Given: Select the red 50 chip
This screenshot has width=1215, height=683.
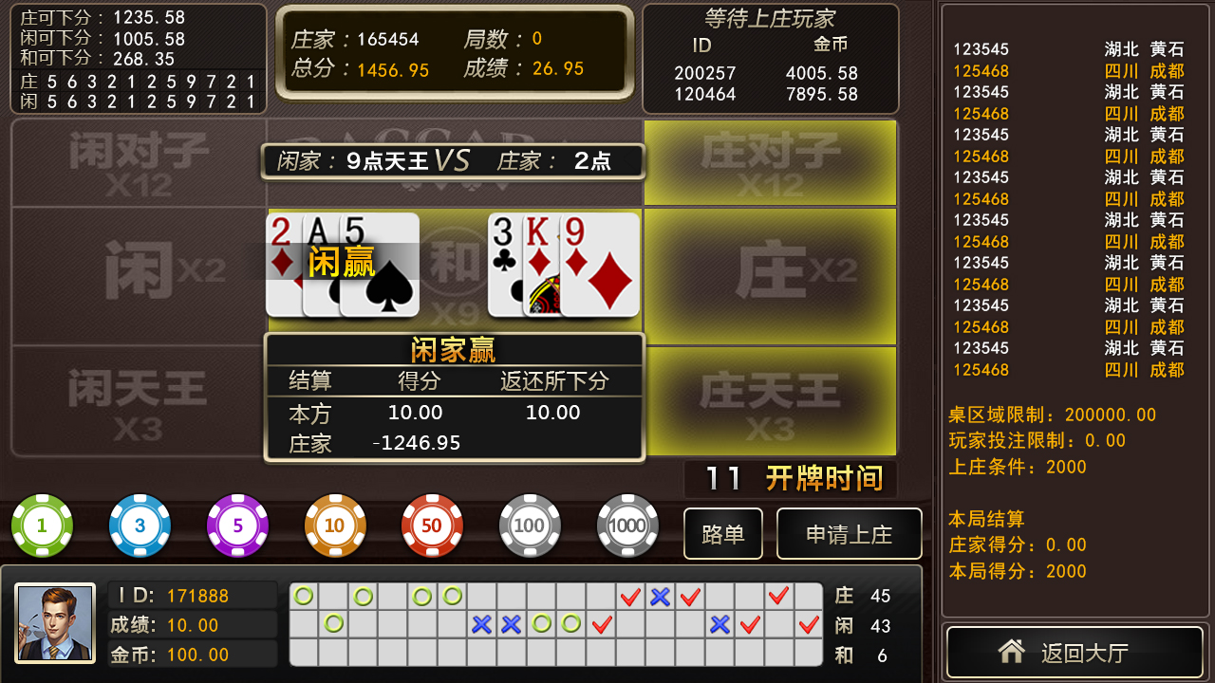Looking at the screenshot, I should click(432, 526).
